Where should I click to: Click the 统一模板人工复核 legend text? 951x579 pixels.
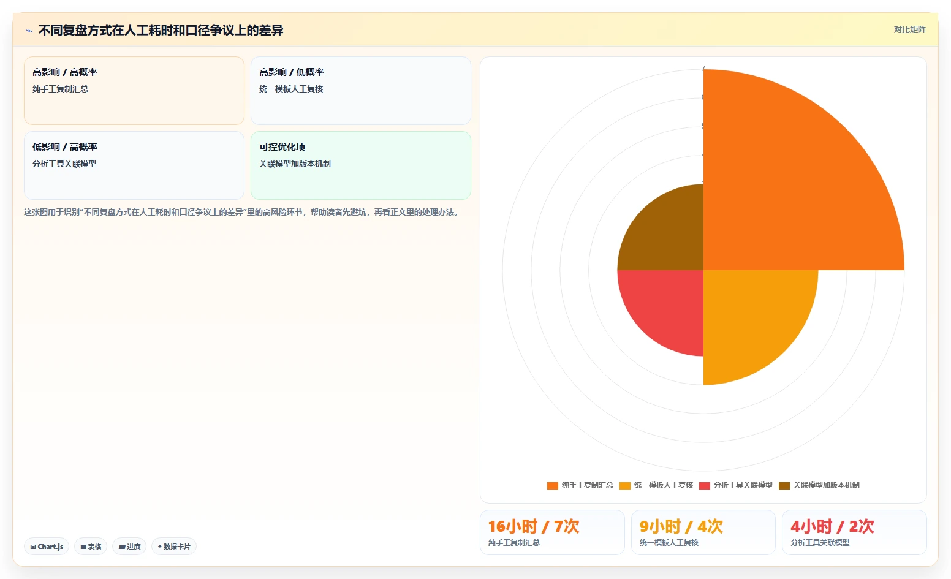[664, 485]
